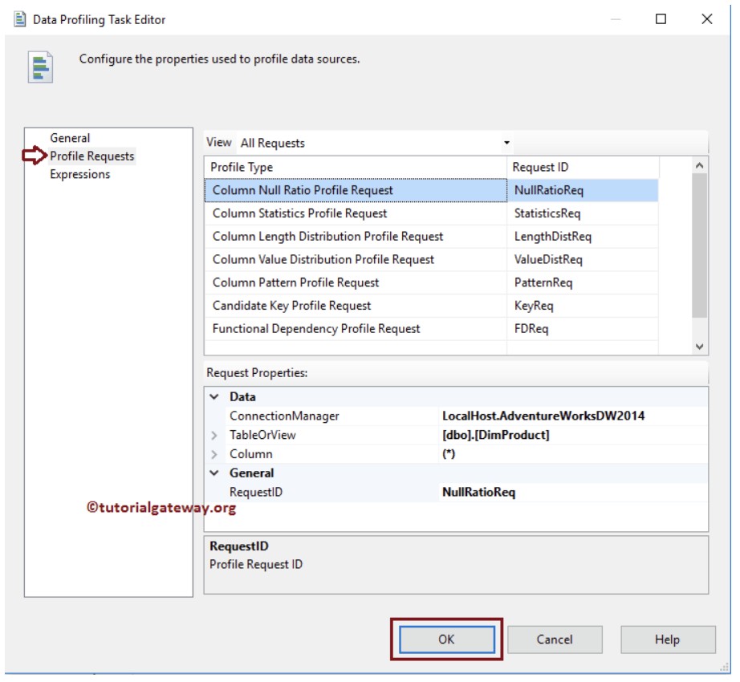Screen dimensions: 740x682
Task: Click the ConnectionManager property name
Action: click(x=284, y=416)
